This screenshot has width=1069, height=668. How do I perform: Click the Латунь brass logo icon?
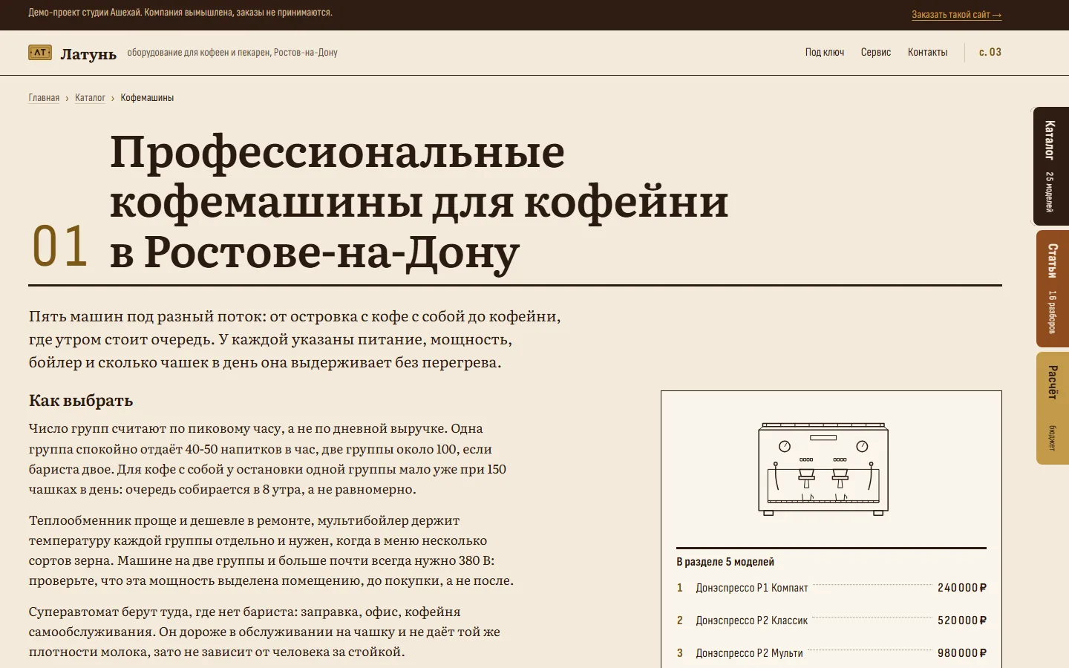pos(40,53)
